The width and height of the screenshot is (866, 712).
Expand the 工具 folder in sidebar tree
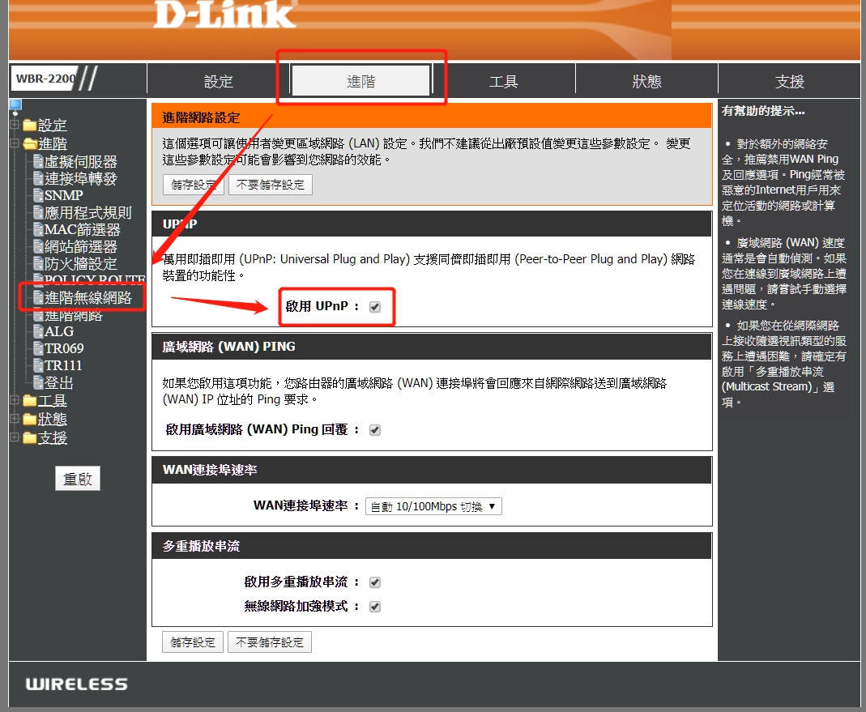[15, 401]
